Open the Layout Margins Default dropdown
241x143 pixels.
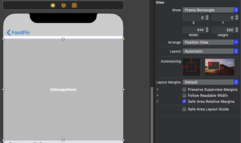(x=210, y=82)
